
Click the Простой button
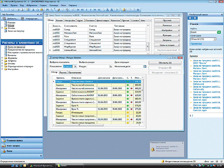167,20
